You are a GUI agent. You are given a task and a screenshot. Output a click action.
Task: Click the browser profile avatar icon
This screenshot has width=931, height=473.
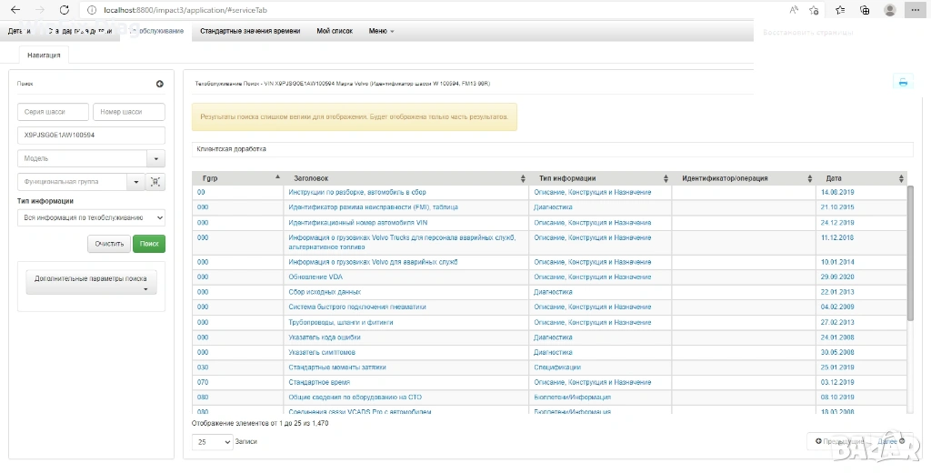point(889,9)
